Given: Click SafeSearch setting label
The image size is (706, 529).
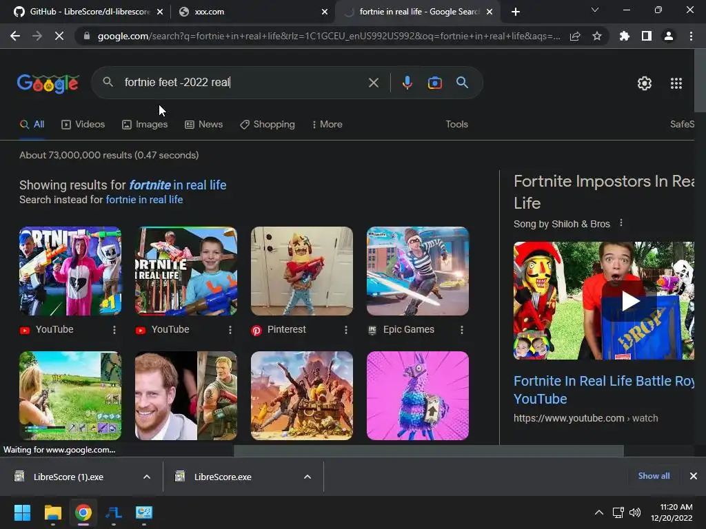Looking at the screenshot, I should (682, 124).
